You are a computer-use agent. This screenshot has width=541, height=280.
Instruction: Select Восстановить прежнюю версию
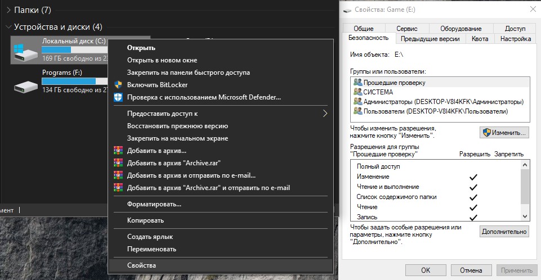[177, 126]
